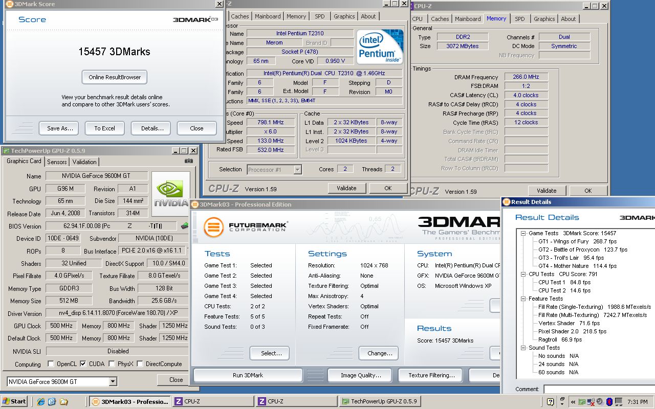Click the Intel Pentium inside logo in CPU-Z
Screen dimensions: 655x409
point(380,47)
